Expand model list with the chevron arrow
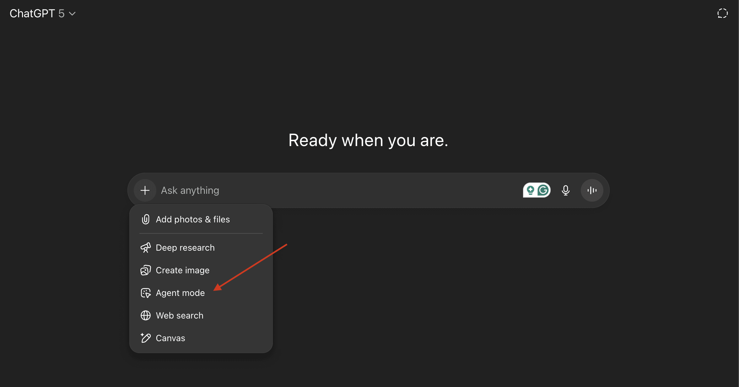The image size is (739, 387). 72,14
